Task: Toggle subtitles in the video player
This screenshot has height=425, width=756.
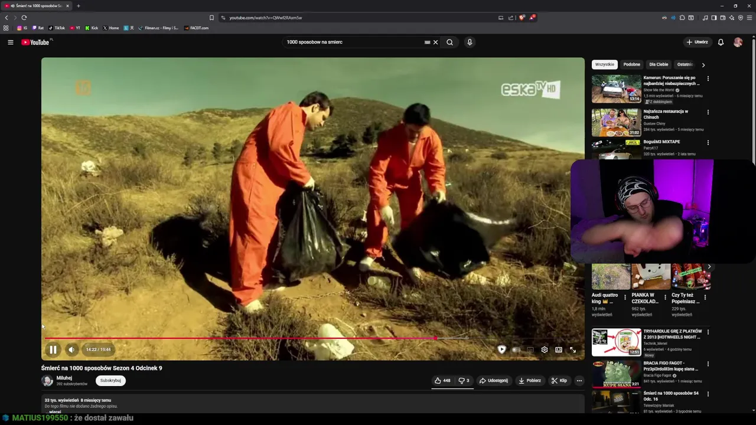Action: click(x=530, y=349)
